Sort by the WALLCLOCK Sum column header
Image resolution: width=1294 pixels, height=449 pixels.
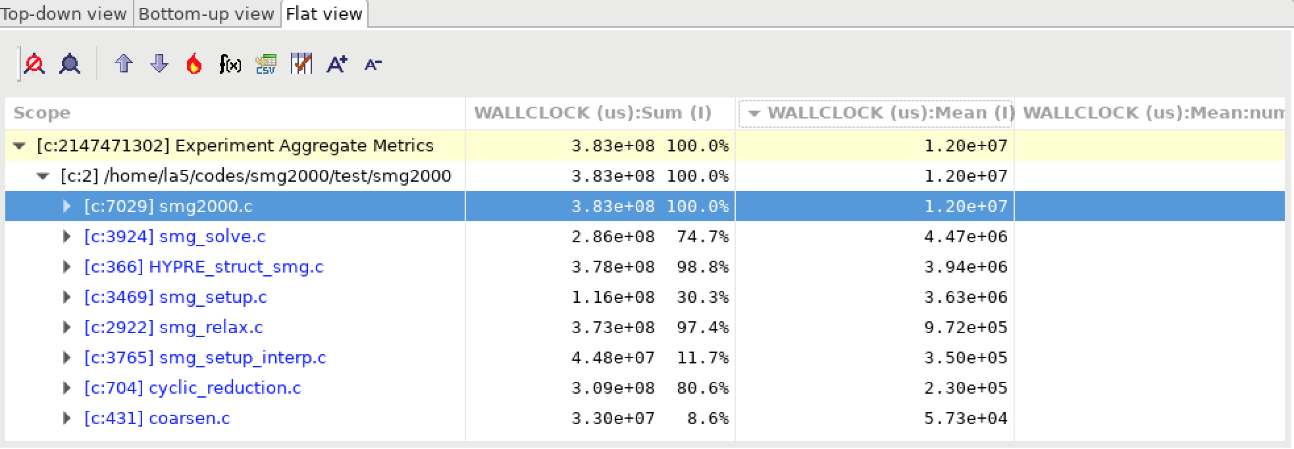click(592, 112)
